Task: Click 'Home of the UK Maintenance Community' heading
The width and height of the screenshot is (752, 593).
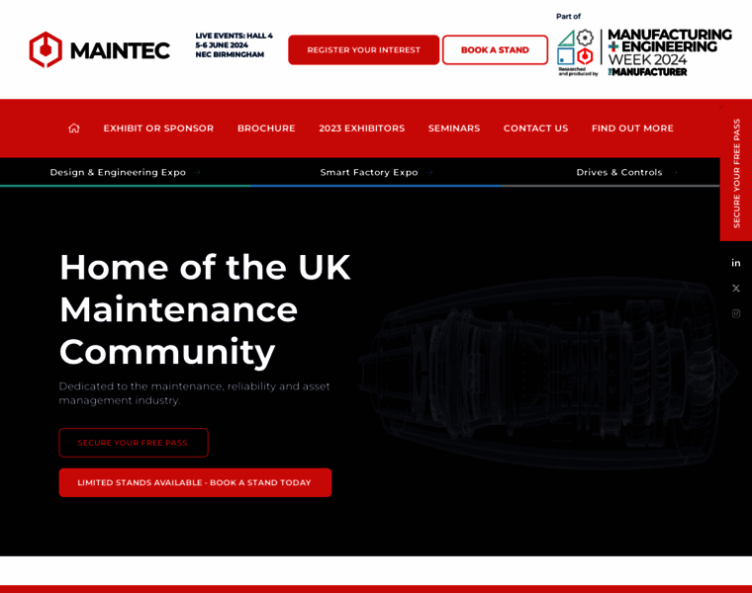Action: tap(205, 309)
